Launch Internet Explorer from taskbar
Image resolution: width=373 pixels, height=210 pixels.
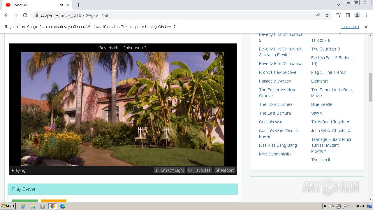23,206
